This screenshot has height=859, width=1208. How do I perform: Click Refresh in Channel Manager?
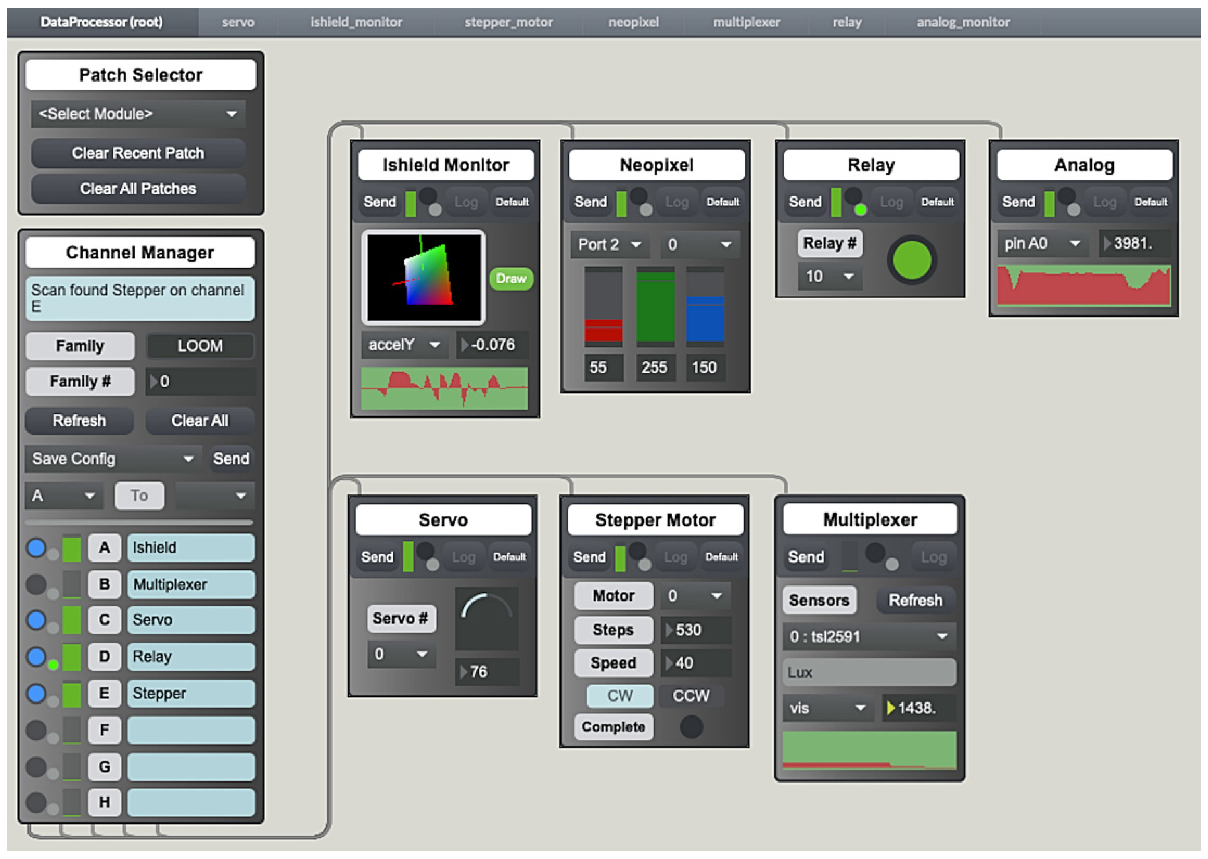pyautogui.click(x=79, y=420)
